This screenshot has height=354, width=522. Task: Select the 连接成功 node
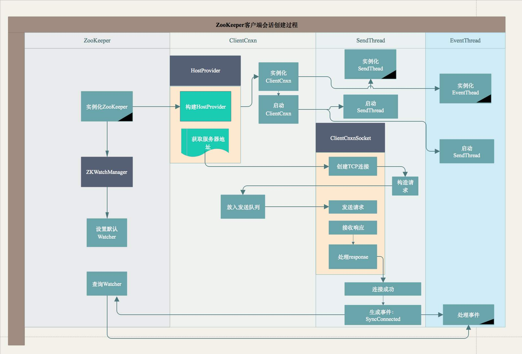[383, 289]
